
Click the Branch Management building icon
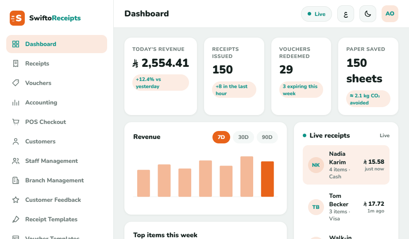coord(15,180)
